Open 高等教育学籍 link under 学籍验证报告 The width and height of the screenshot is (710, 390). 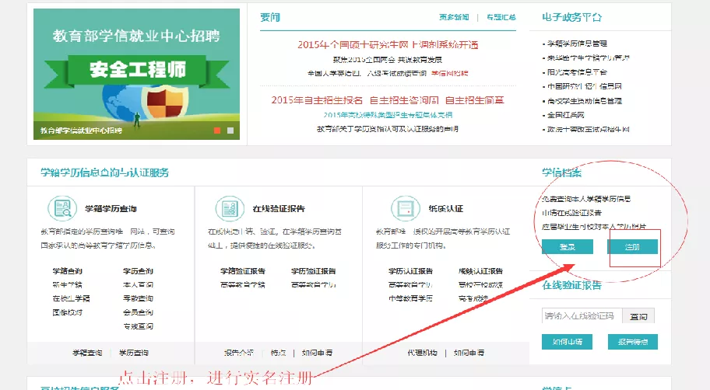tap(243, 284)
